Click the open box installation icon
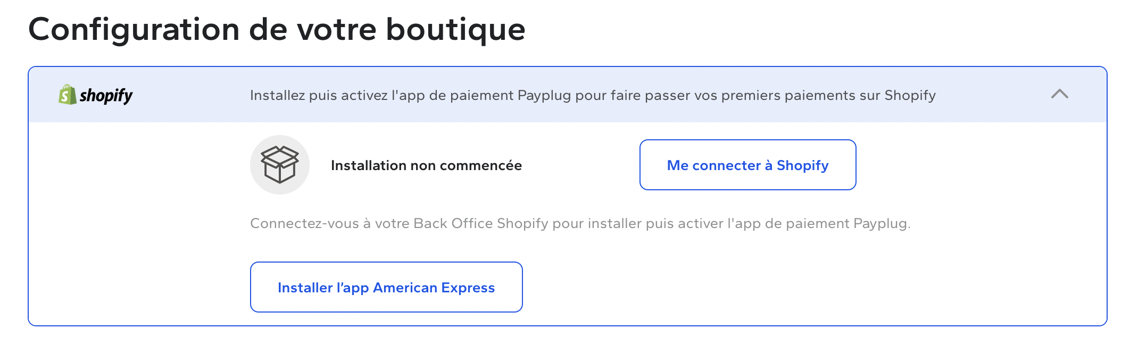The height and width of the screenshot is (337, 1130). 280,165
